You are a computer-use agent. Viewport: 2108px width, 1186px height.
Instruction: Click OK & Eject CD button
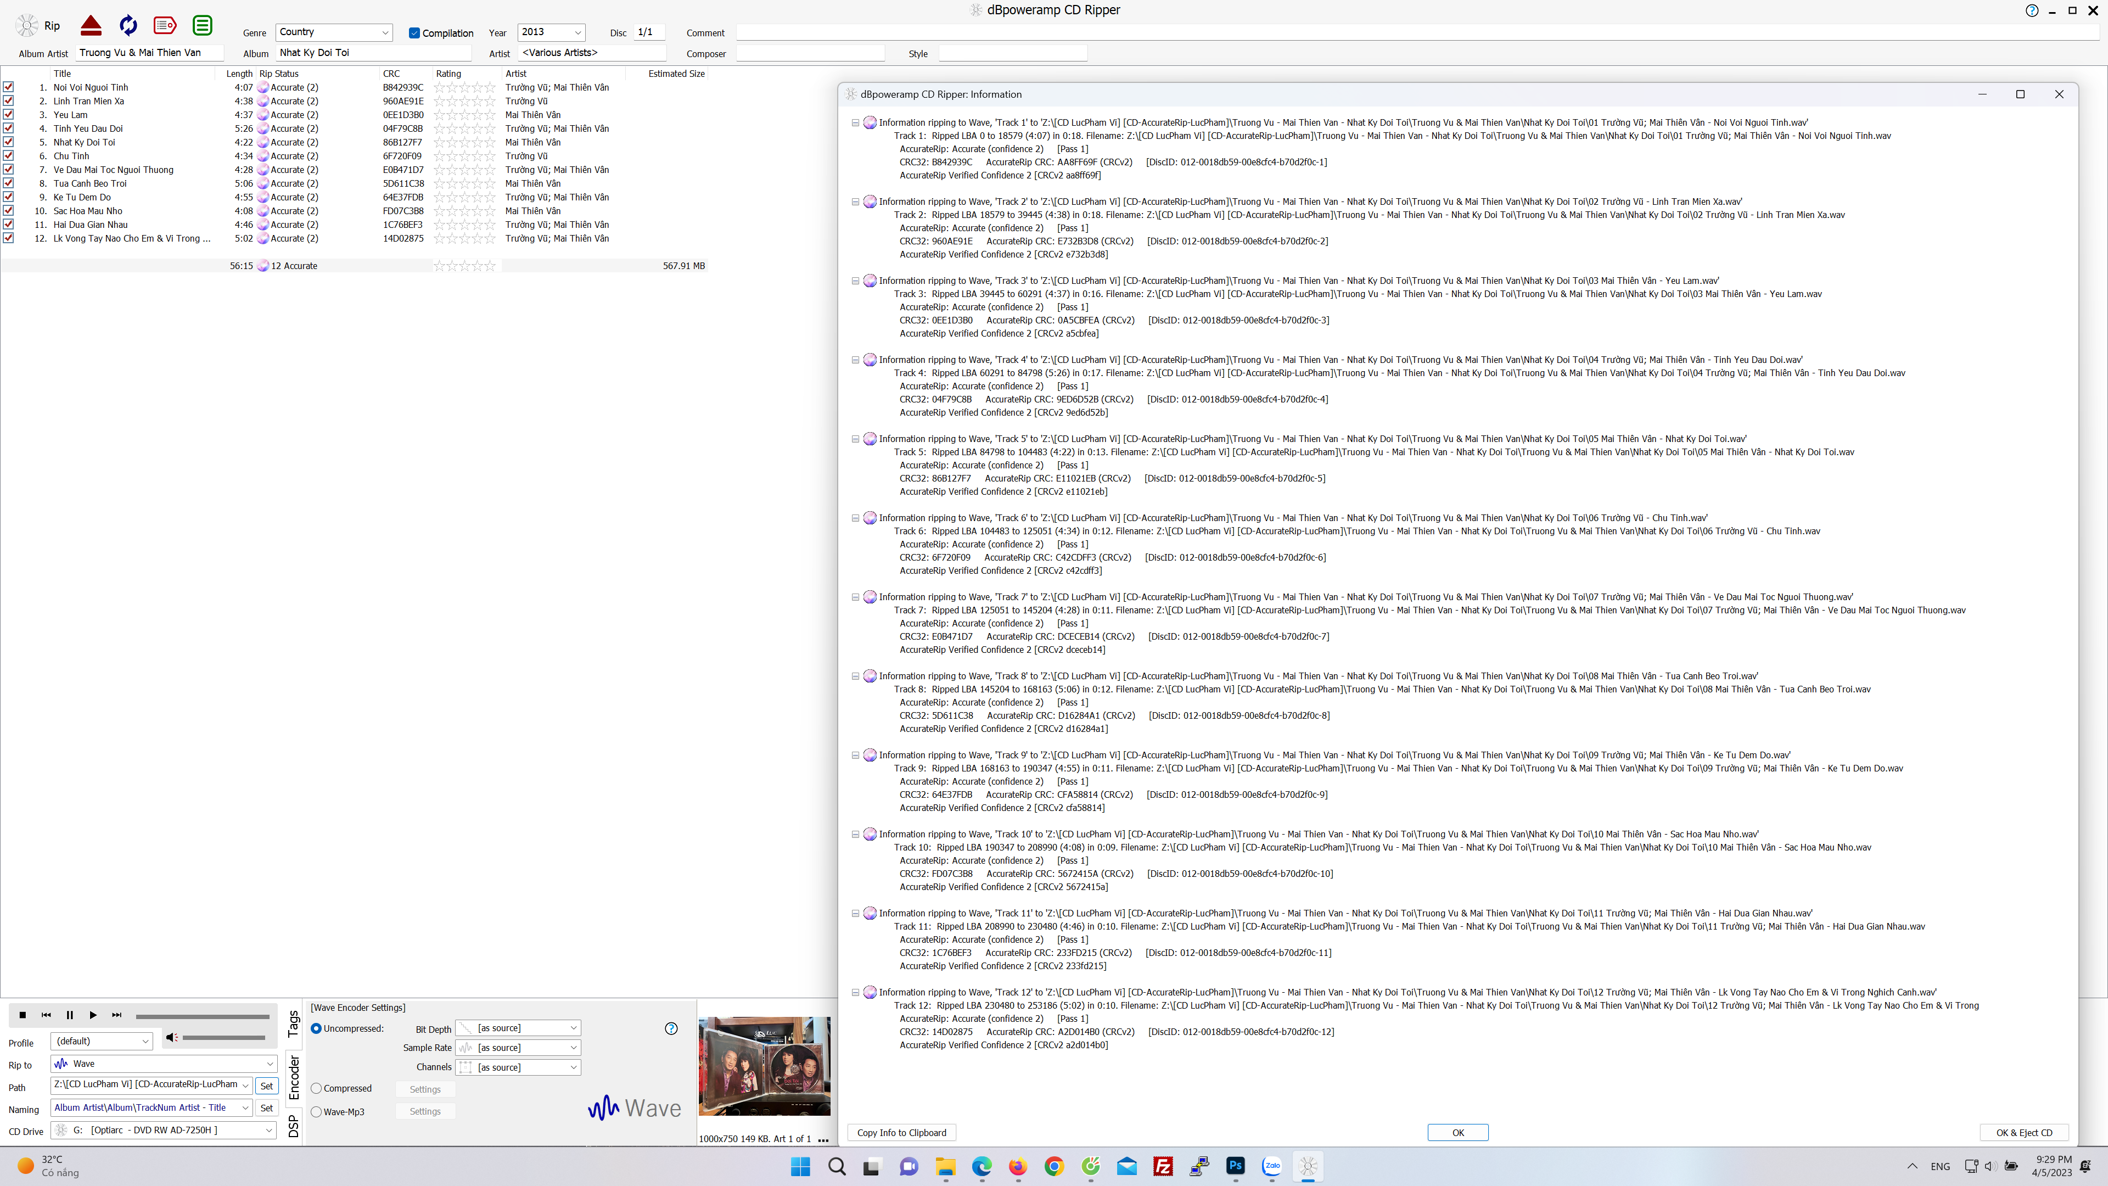[2025, 1133]
